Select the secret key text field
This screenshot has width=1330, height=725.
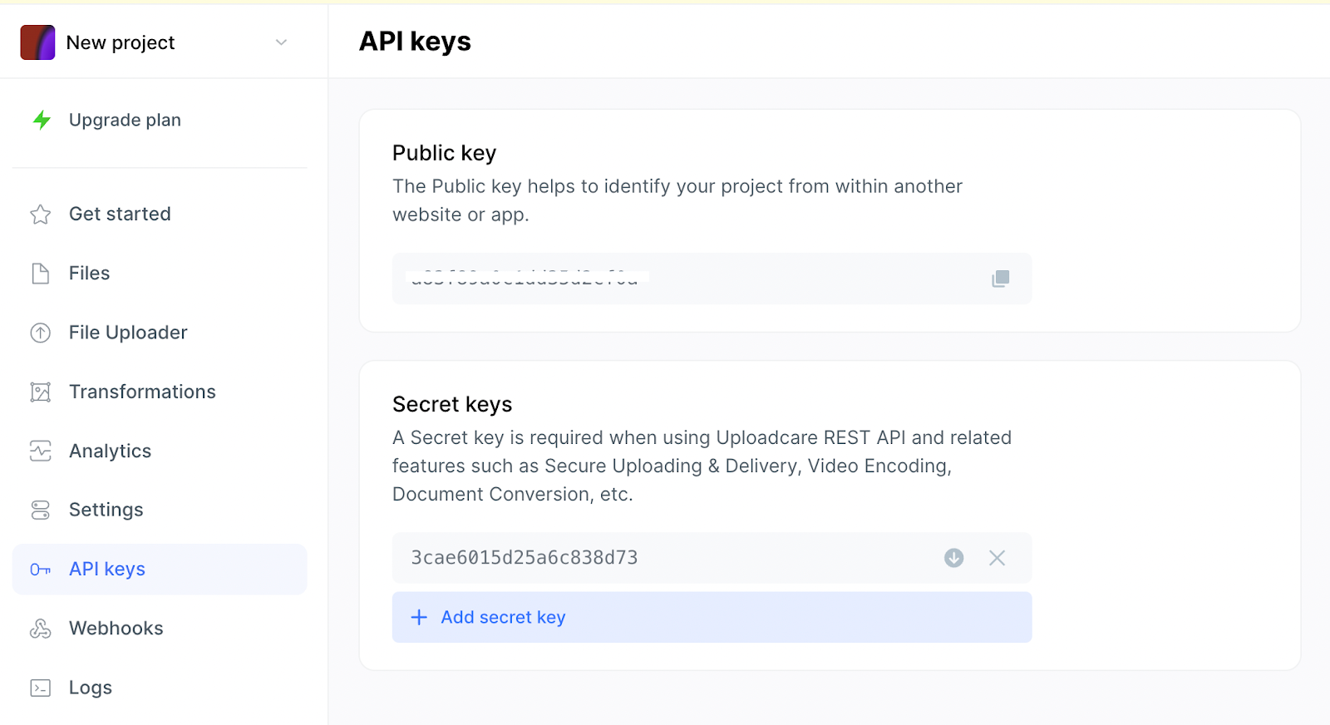[665, 558]
